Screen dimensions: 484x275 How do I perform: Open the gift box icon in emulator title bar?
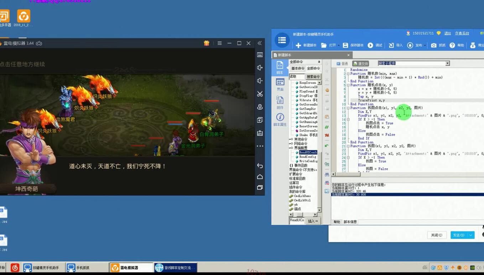click(207, 43)
